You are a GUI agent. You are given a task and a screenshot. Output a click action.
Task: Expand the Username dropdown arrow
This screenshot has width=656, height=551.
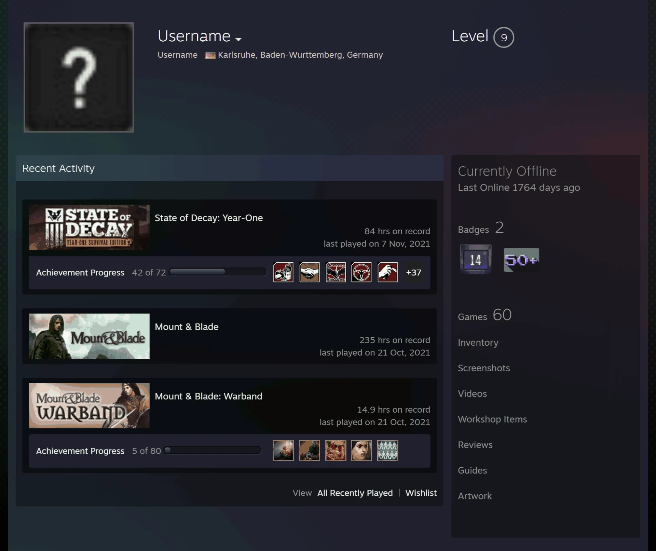(238, 39)
